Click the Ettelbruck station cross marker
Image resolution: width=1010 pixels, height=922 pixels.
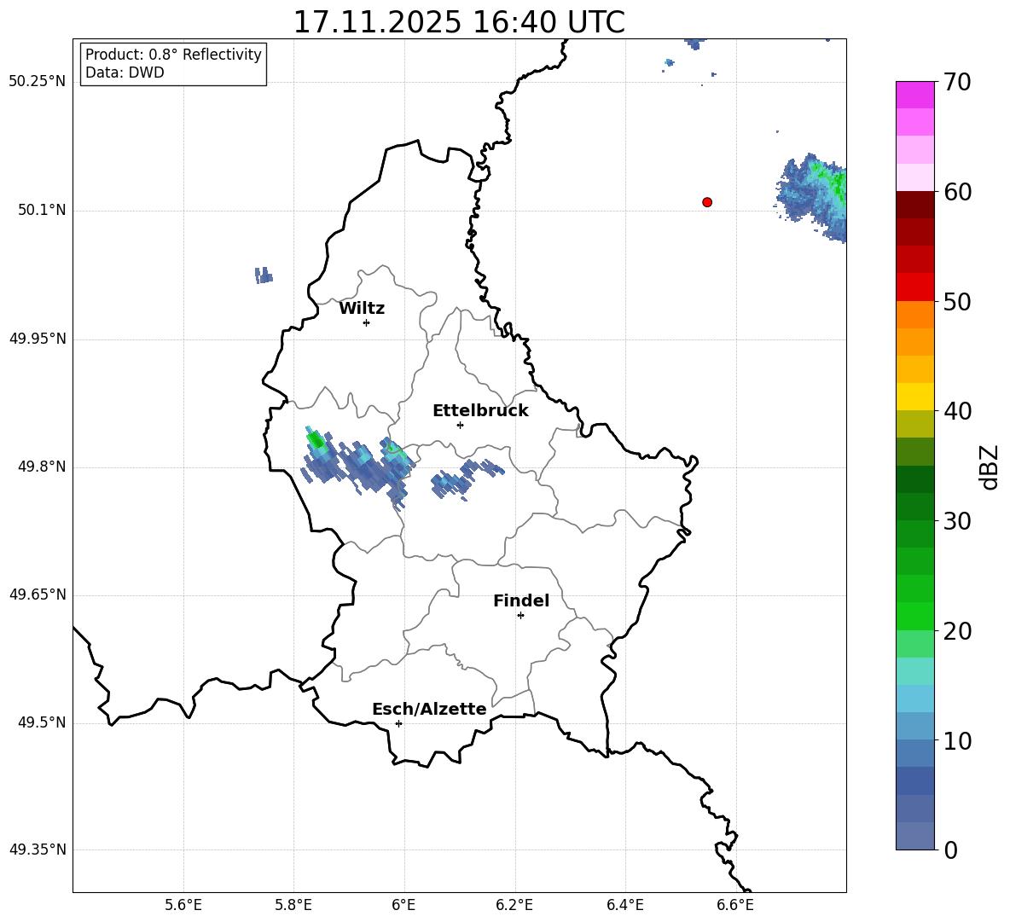click(460, 425)
